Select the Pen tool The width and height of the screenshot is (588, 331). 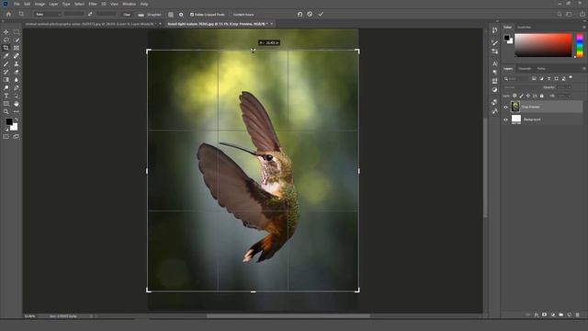(17, 88)
